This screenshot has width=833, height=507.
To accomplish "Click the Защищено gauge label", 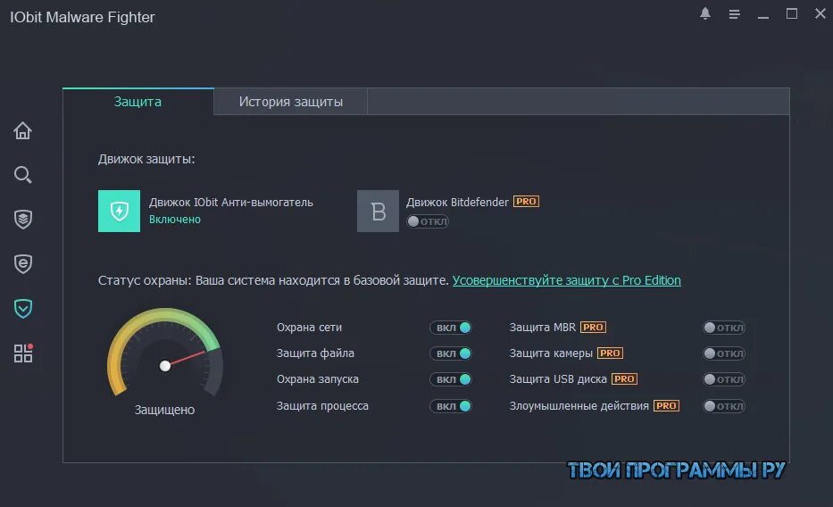I will pos(164,410).
